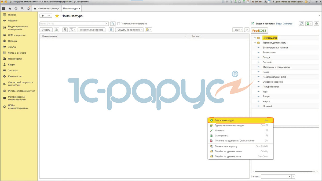The image size is (322, 181).
Task: Click the M+ memory button
Action: pos(257,2)
